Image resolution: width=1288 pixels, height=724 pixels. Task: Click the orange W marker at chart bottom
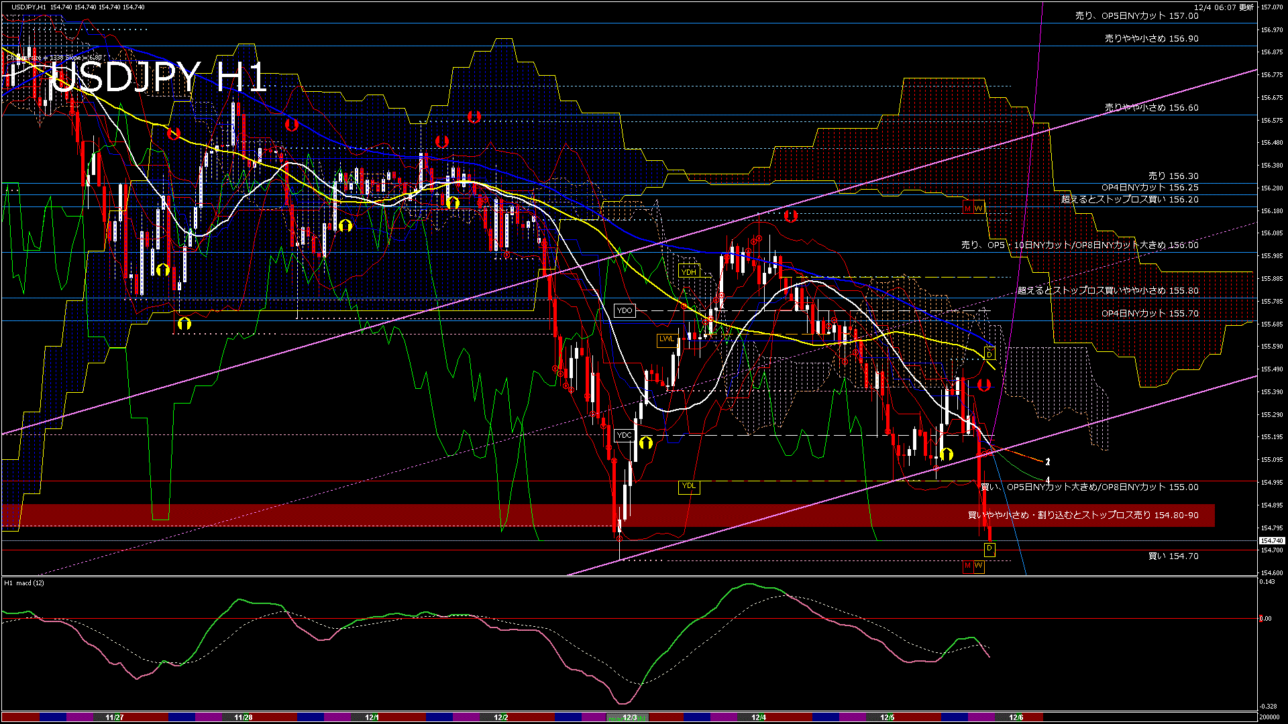pos(979,566)
